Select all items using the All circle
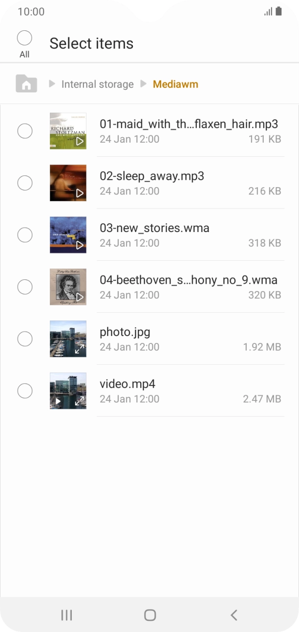 point(24,38)
